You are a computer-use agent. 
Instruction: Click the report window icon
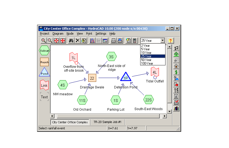click(105, 41)
